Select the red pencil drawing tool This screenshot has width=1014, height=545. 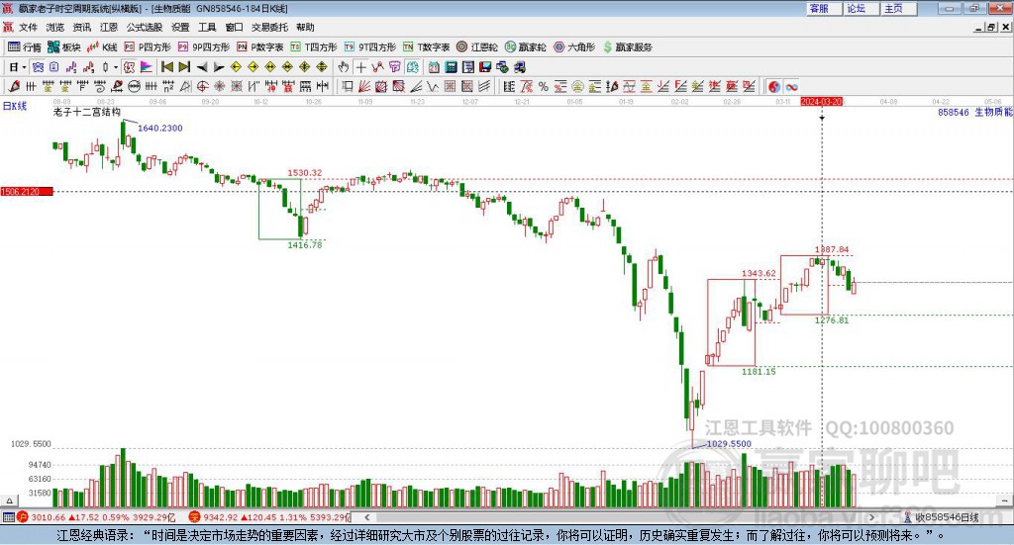pos(14,86)
